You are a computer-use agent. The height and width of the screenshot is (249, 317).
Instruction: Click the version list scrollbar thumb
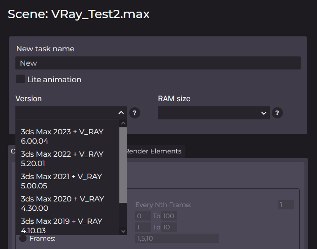(123, 165)
